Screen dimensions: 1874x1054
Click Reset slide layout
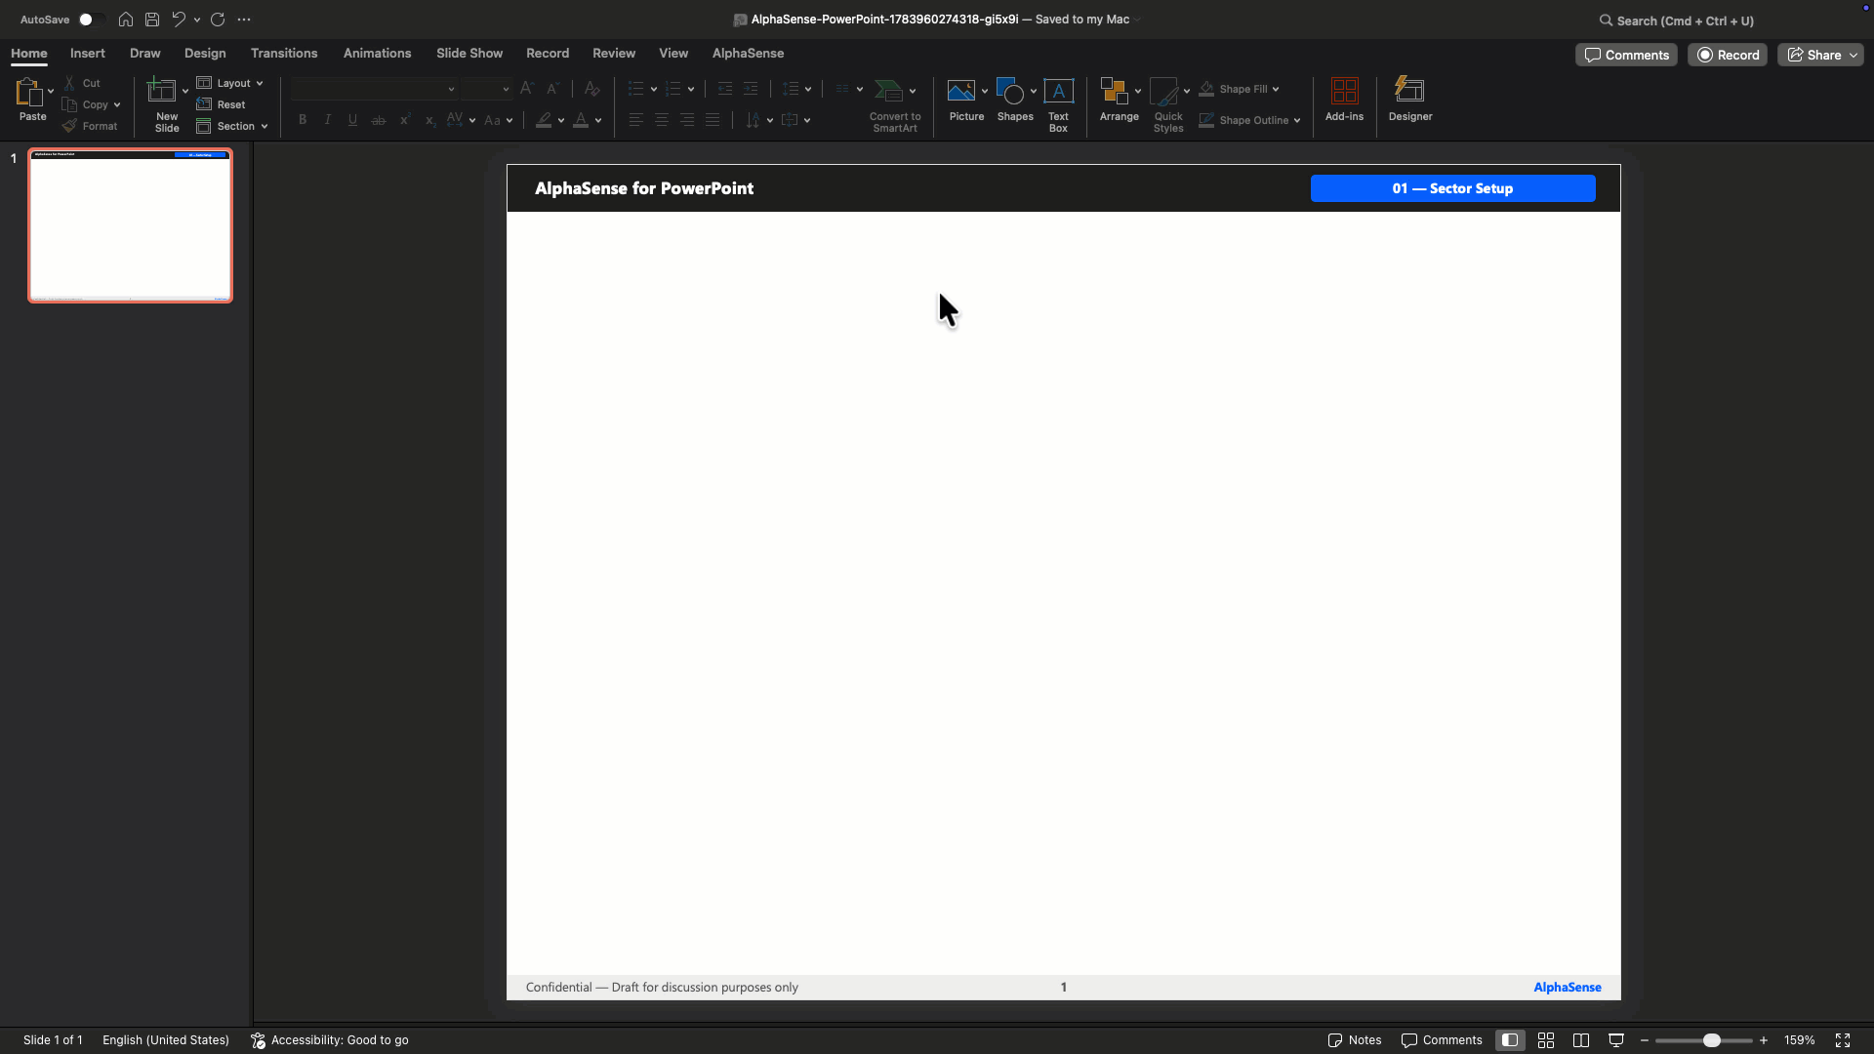(x=221, y=104)
